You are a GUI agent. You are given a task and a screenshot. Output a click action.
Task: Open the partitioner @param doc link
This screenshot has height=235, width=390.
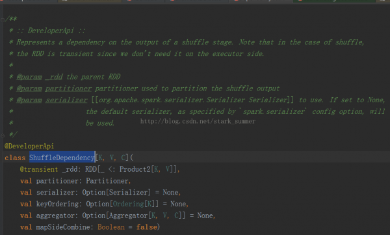pyautogui.click(x=68, y=89)
